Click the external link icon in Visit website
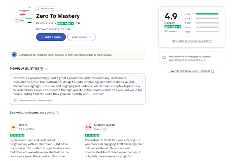The image size is (233, 161). (90, 37)
